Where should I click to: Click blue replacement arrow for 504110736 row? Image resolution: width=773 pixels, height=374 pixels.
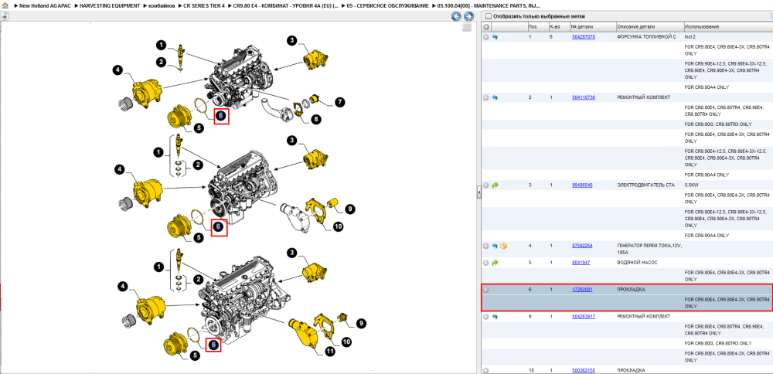[495, 97]
